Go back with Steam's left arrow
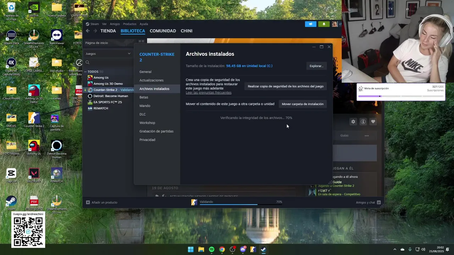454x255 pixels. (88, 31)
